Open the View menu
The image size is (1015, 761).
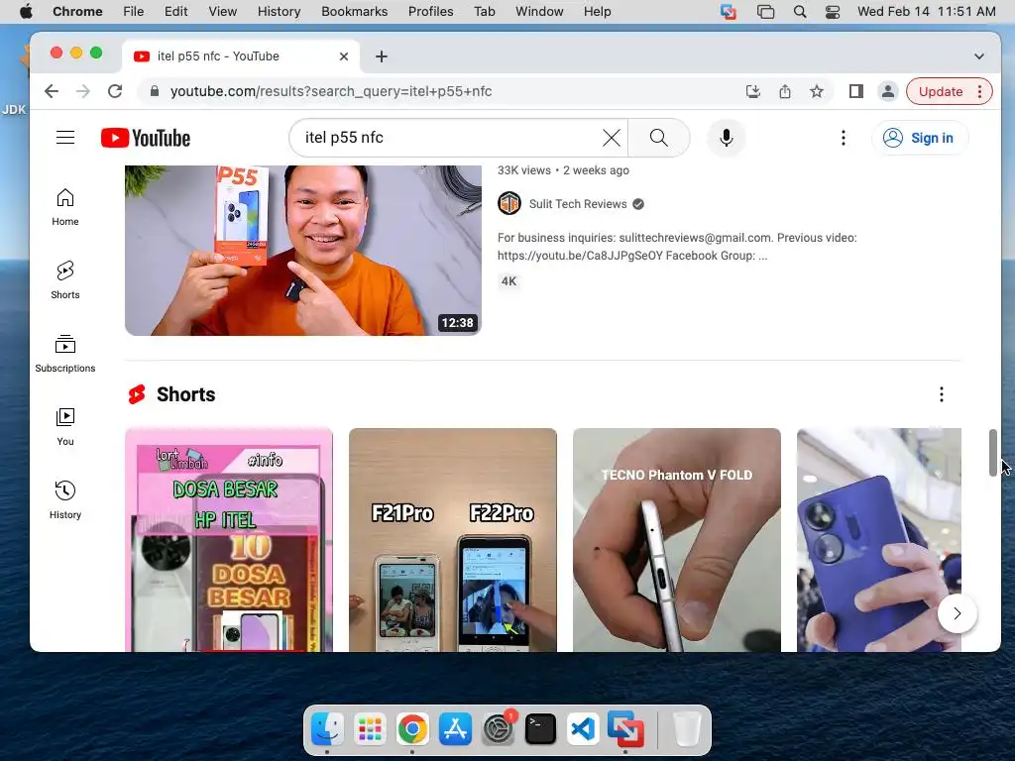pyautogui.click(x=222, y=11)
